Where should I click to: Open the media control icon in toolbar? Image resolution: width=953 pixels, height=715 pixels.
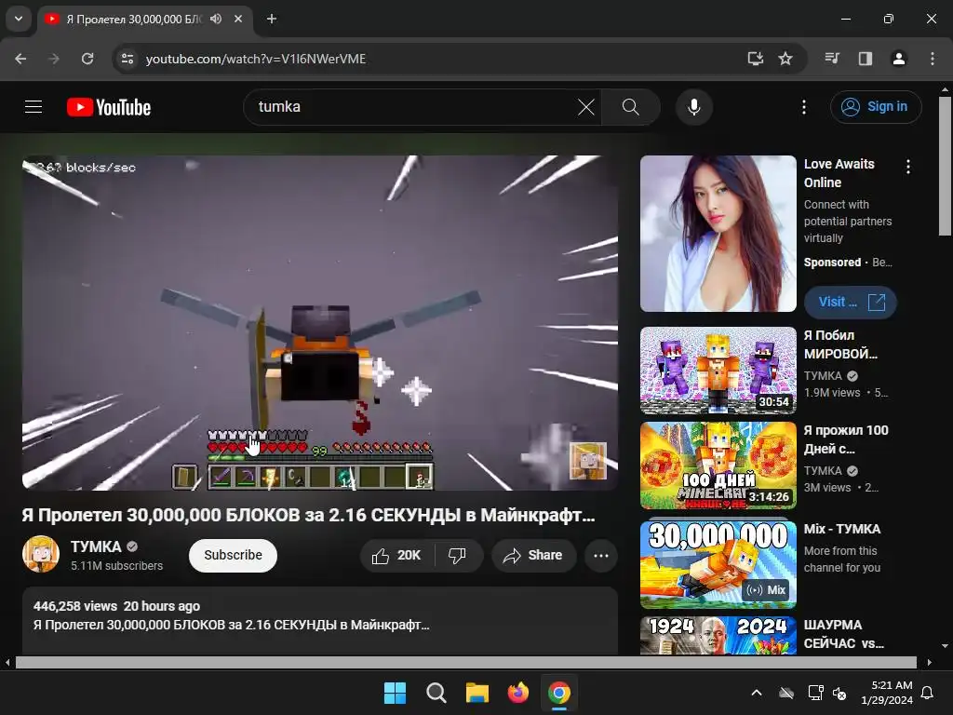coord(832,59)
